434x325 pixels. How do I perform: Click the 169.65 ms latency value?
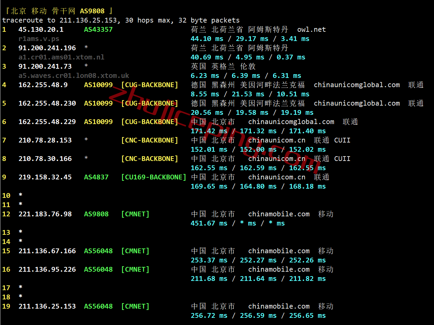[209, 186]
